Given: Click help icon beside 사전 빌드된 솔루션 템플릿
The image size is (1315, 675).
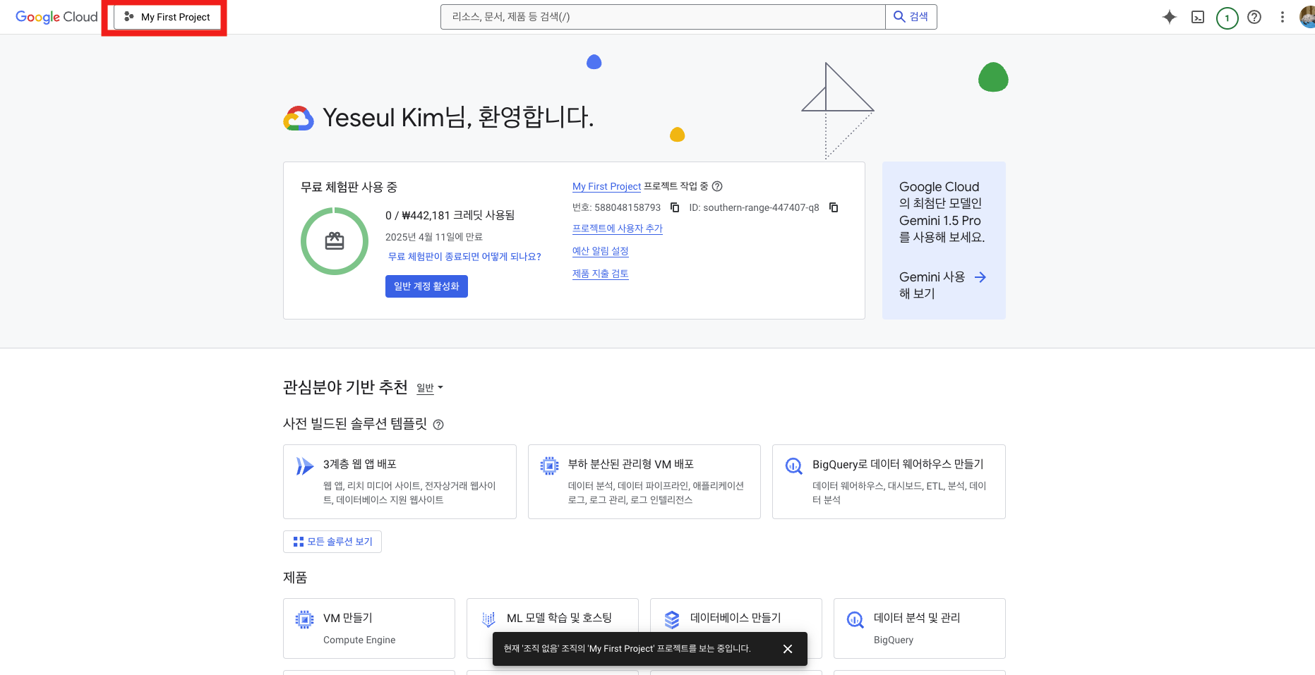Looking at the screenshot, I should (438, 425).
